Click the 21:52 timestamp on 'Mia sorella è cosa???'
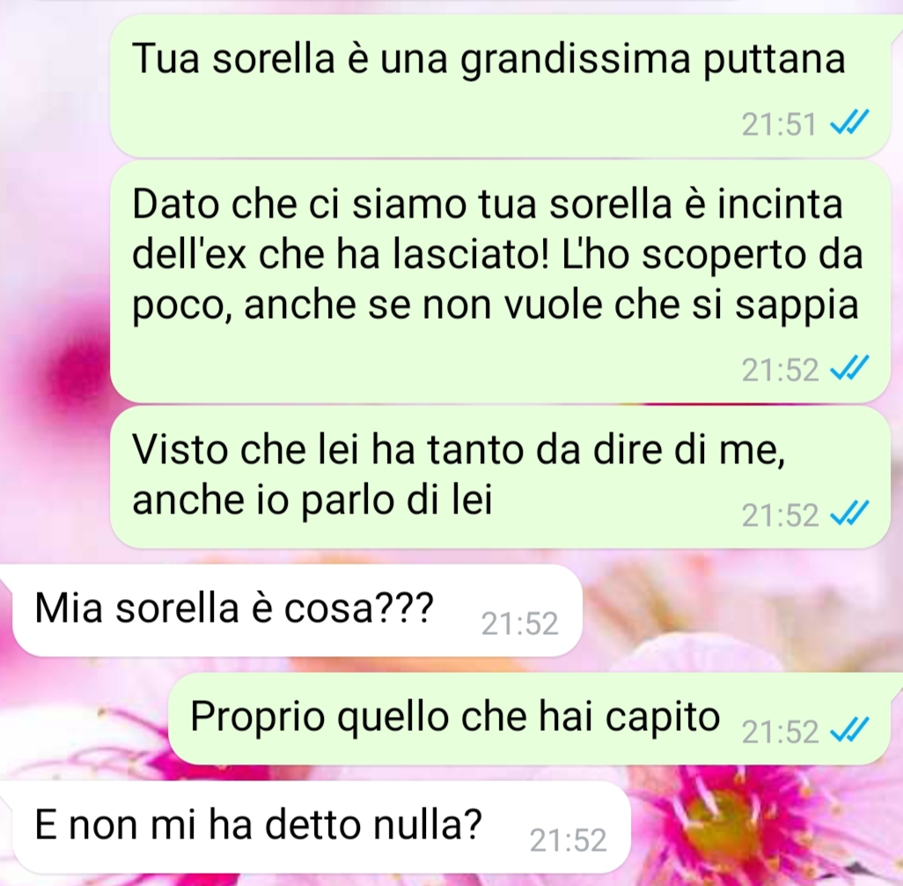This screenshot has width=903, height=886. click(x=519, y=624)
